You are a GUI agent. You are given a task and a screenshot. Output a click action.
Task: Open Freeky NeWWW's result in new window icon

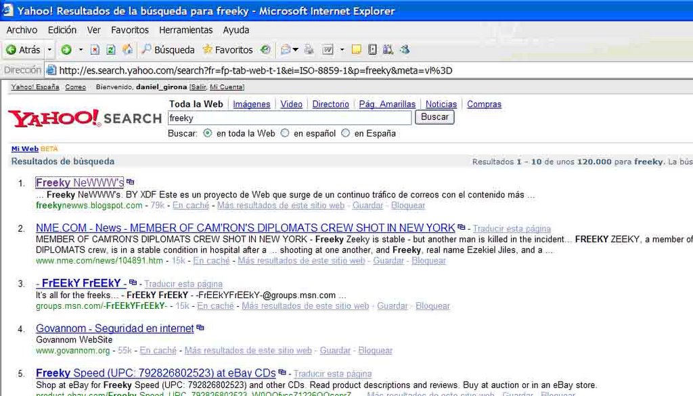tap(130, 182)
